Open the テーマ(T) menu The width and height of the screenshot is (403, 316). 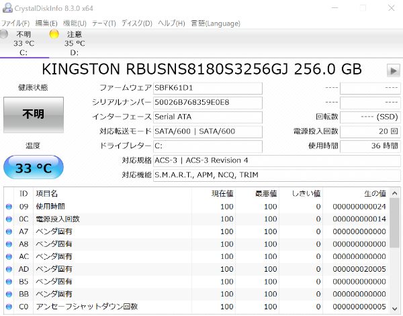104,23
